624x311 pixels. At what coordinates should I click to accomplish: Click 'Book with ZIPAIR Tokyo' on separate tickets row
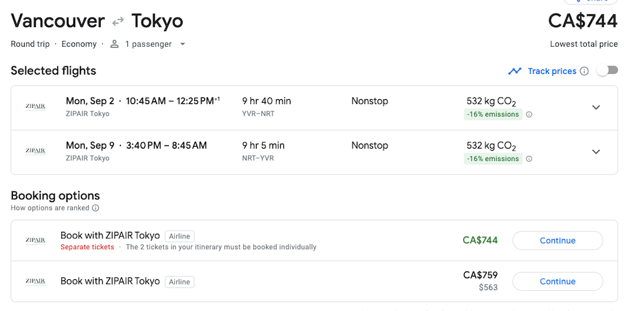pyautogui.click(x=110, y=236)
